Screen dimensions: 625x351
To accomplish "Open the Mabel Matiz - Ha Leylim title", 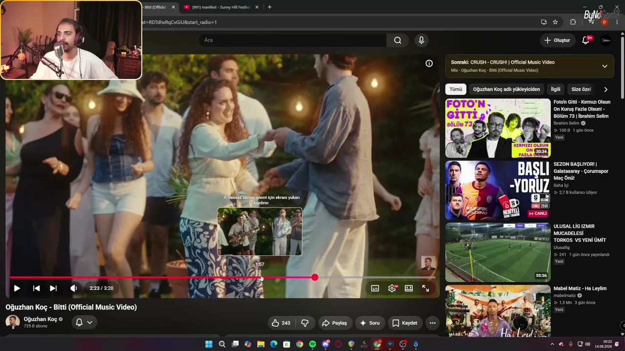I will (x=580, y=289).
